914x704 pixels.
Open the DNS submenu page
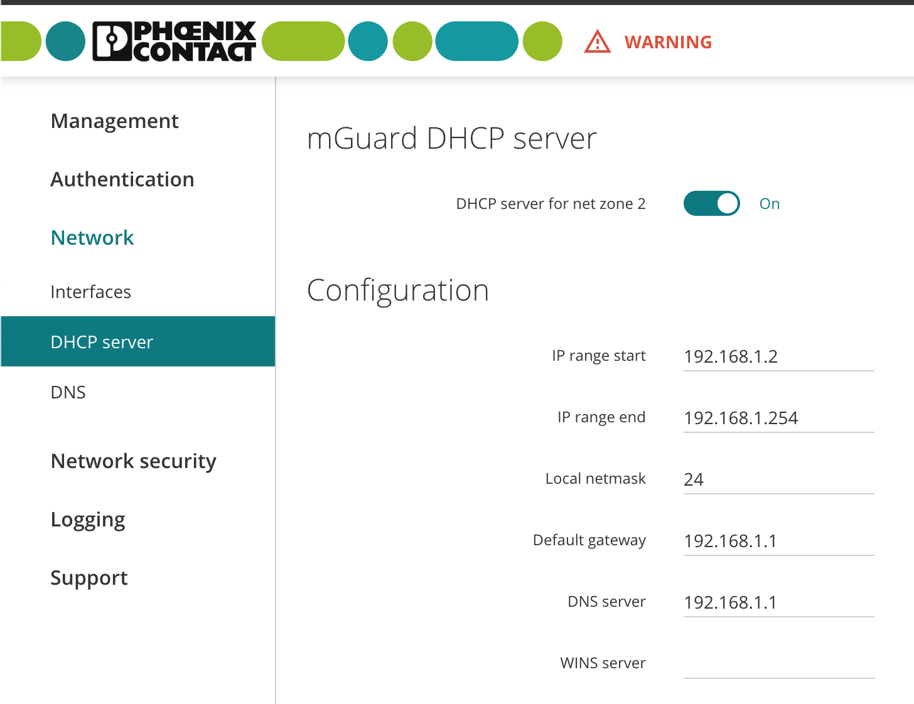point(68,392)
